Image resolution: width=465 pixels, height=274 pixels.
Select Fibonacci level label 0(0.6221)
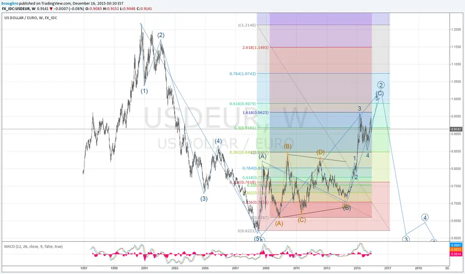(x=246, y=231)
